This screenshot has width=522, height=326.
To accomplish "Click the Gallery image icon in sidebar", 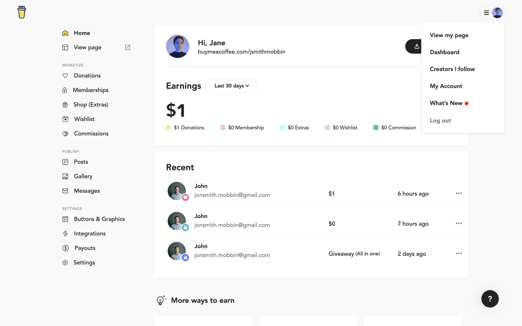I will [x=65, y=176].
